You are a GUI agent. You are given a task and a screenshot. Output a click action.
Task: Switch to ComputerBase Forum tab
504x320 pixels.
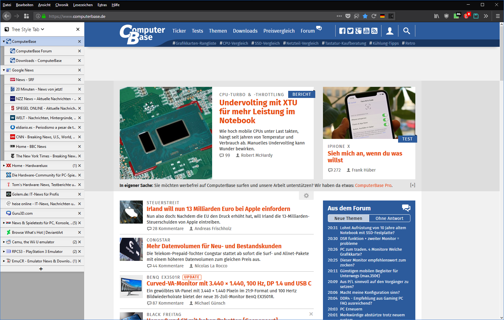coord(44,51)
